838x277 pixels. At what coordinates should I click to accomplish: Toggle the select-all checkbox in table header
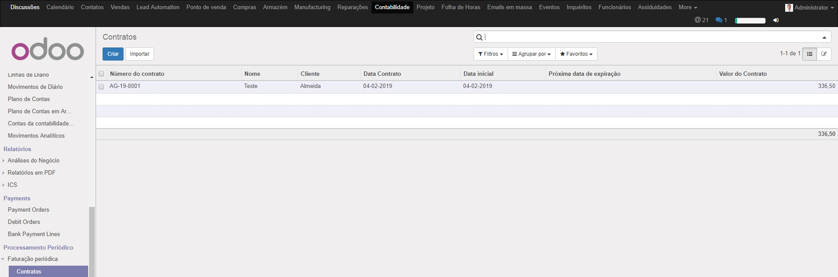click(101, 74)
